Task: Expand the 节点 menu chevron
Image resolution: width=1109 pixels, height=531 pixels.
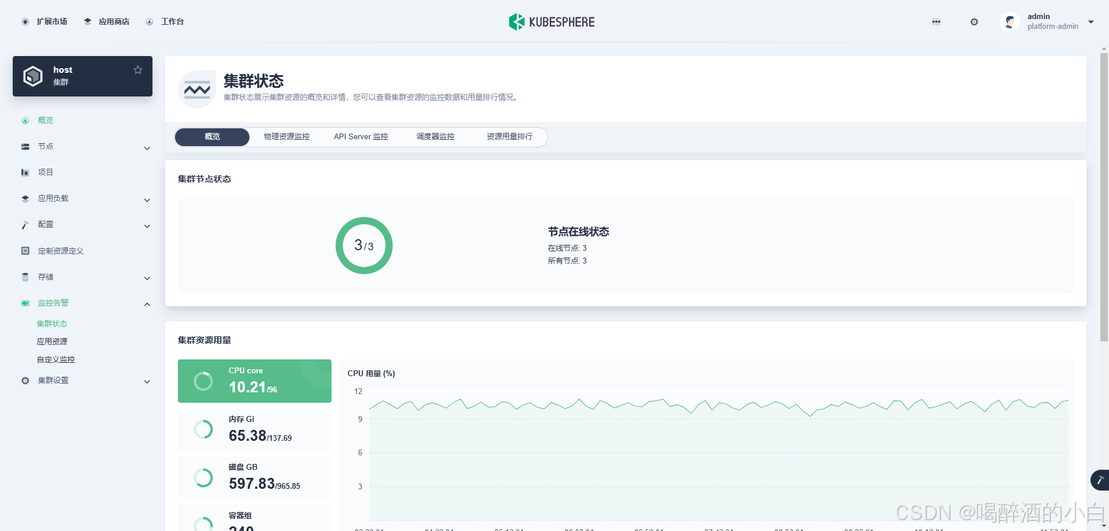Action: [x=147, y=148]
